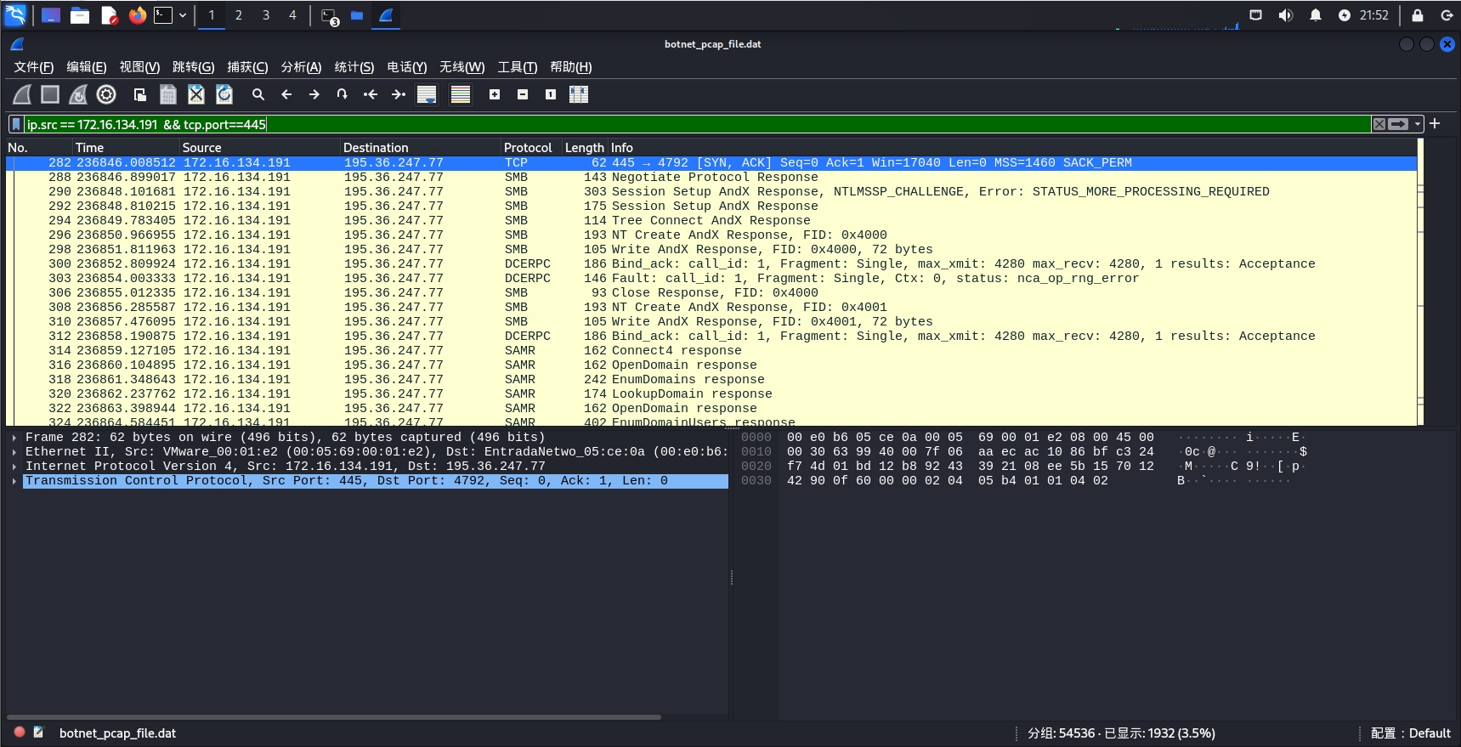Click the packet details horizontal scrollbar
This screenshot has width=1461, height=747.
coord(334,717)
